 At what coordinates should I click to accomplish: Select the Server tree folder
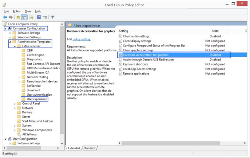click(26, 117)
